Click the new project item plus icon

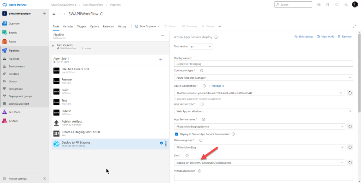pyautogui.click(x=44, y=14)
